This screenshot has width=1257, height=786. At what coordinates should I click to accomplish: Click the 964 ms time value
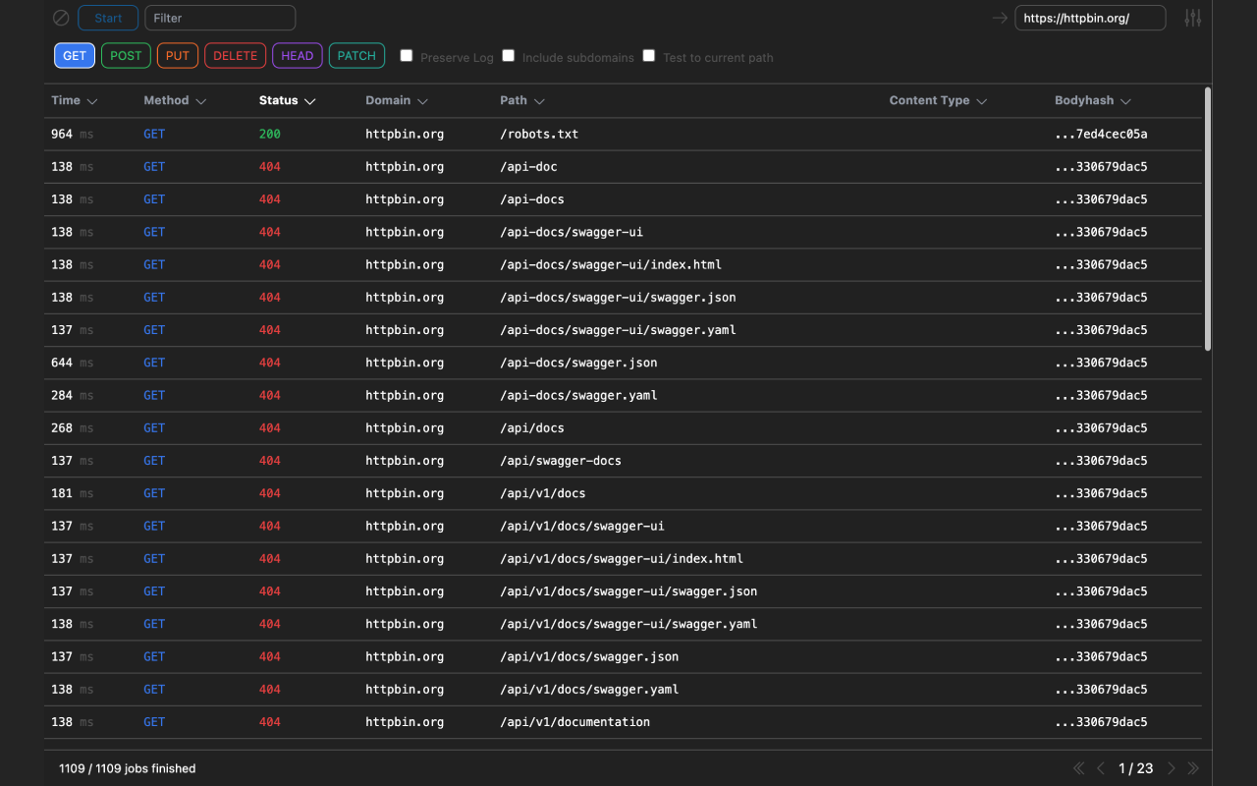pyautogui.click(x=73, y=134)
